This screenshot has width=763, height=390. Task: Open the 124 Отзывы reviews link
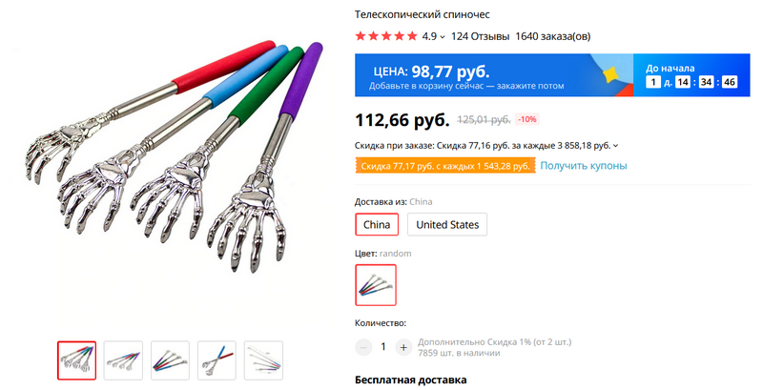pyautogui.click(x=480, y=36)
